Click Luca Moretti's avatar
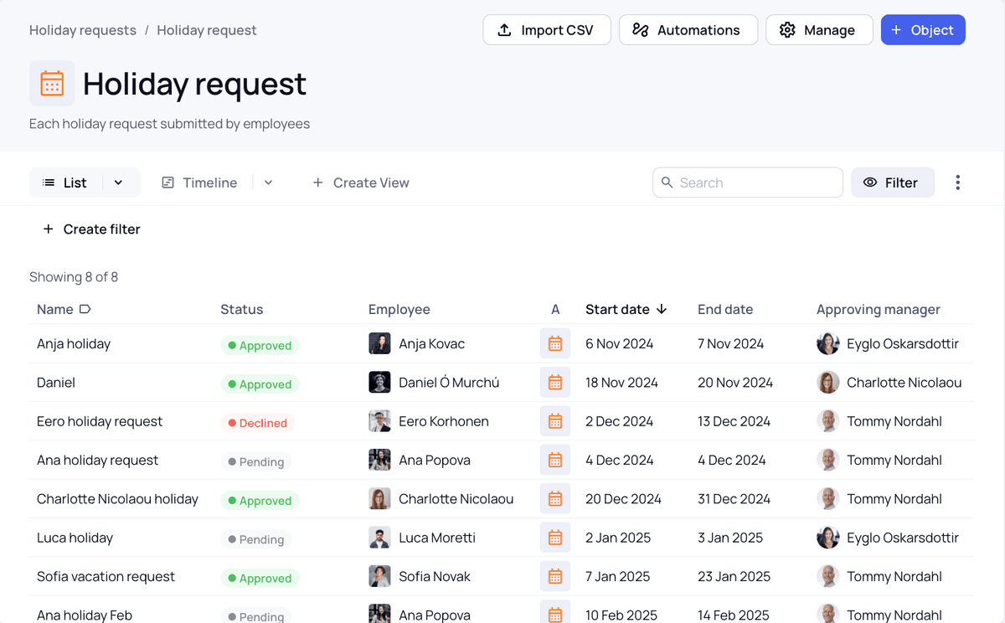The image size is (1005, 623). (x=379, y=538)
